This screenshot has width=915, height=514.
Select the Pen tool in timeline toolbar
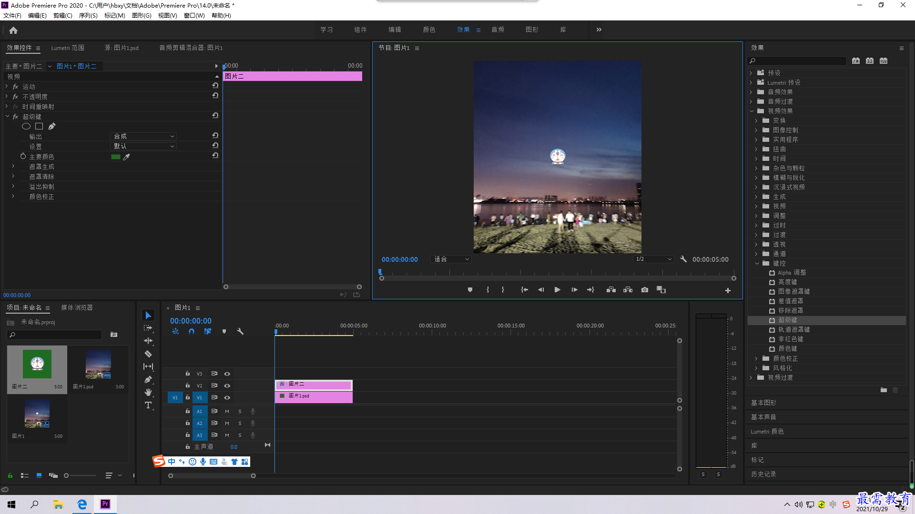(148, 379)
